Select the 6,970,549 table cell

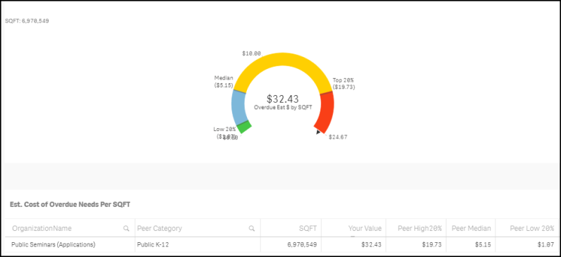tap(302, 245)
